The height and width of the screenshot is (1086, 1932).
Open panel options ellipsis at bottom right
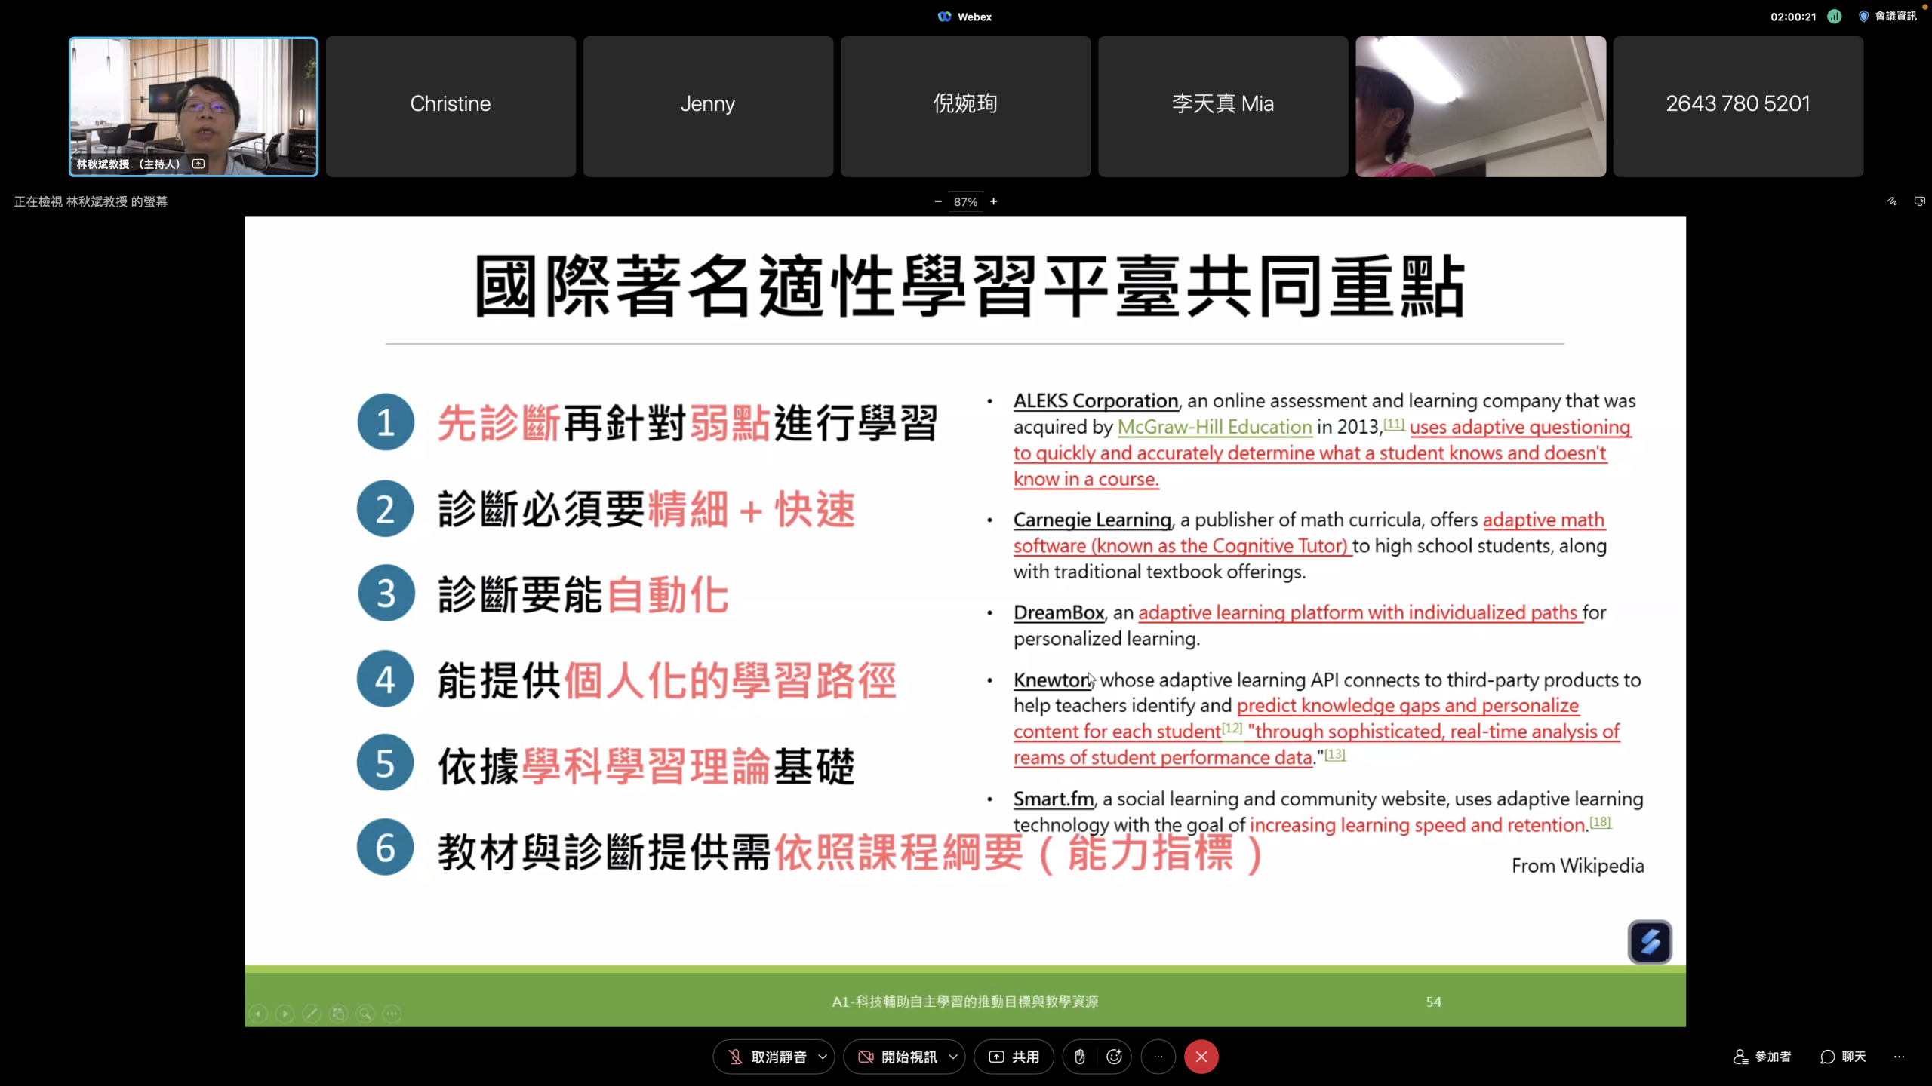1899,1057
